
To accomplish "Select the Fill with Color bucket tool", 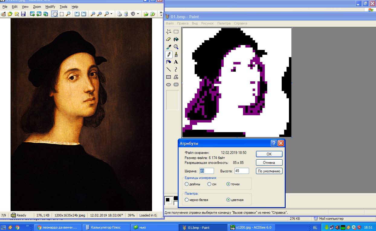I will click(176, 39).
